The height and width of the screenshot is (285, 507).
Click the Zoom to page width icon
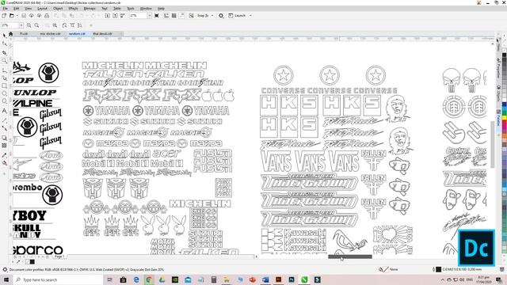(x=72, y=25)
